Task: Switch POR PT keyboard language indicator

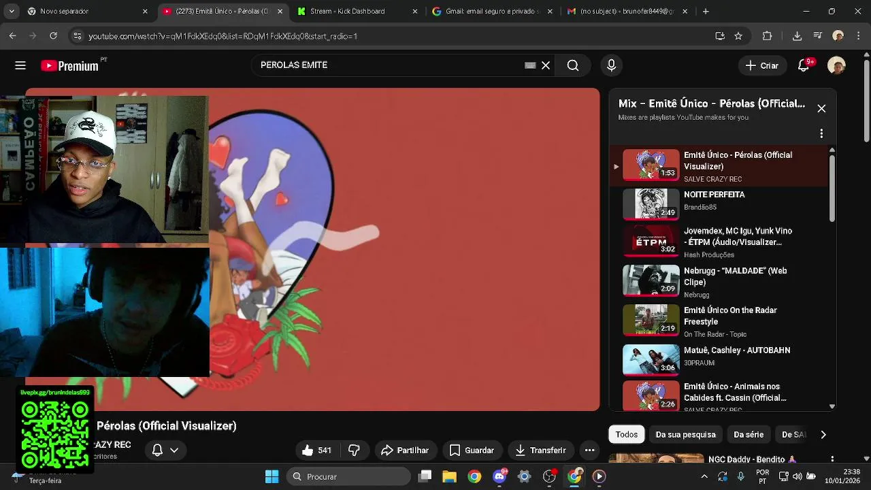Action: [762, 476]
